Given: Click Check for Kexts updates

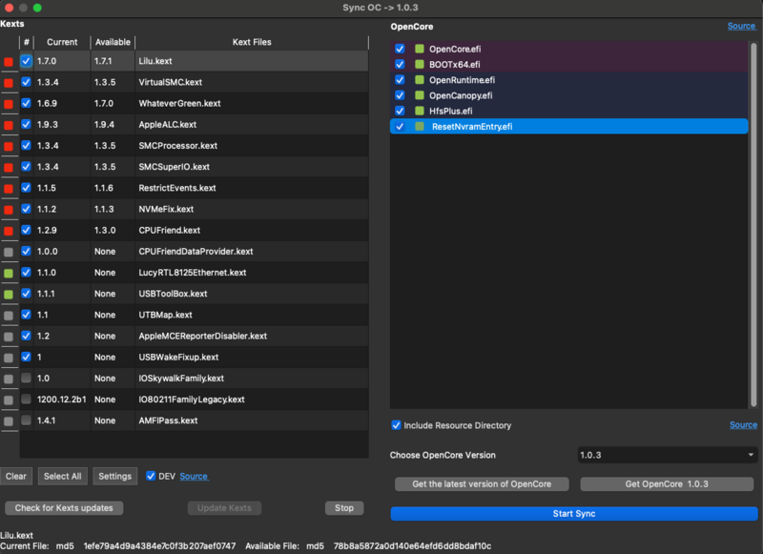Looking at the screenshot, I should pyautogui.click(x=63, y=508).
